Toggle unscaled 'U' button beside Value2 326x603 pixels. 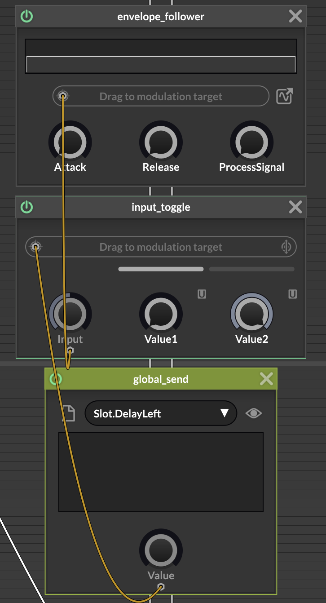(293, 294)
